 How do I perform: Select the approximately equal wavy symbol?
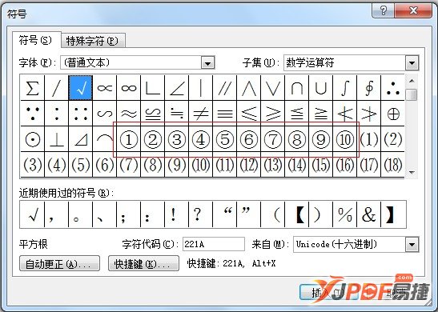point(128,114)
